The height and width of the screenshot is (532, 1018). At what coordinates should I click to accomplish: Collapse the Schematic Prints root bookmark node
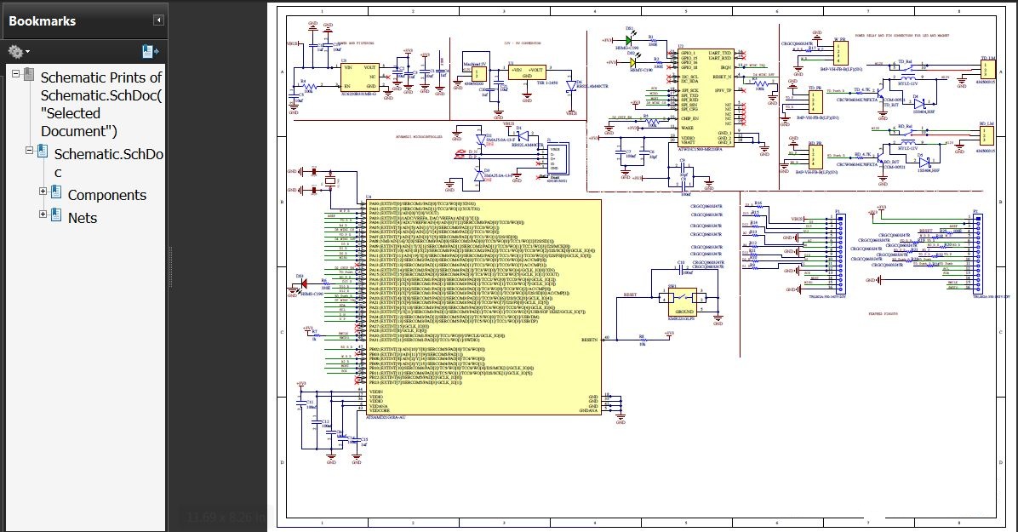point(16,73)
